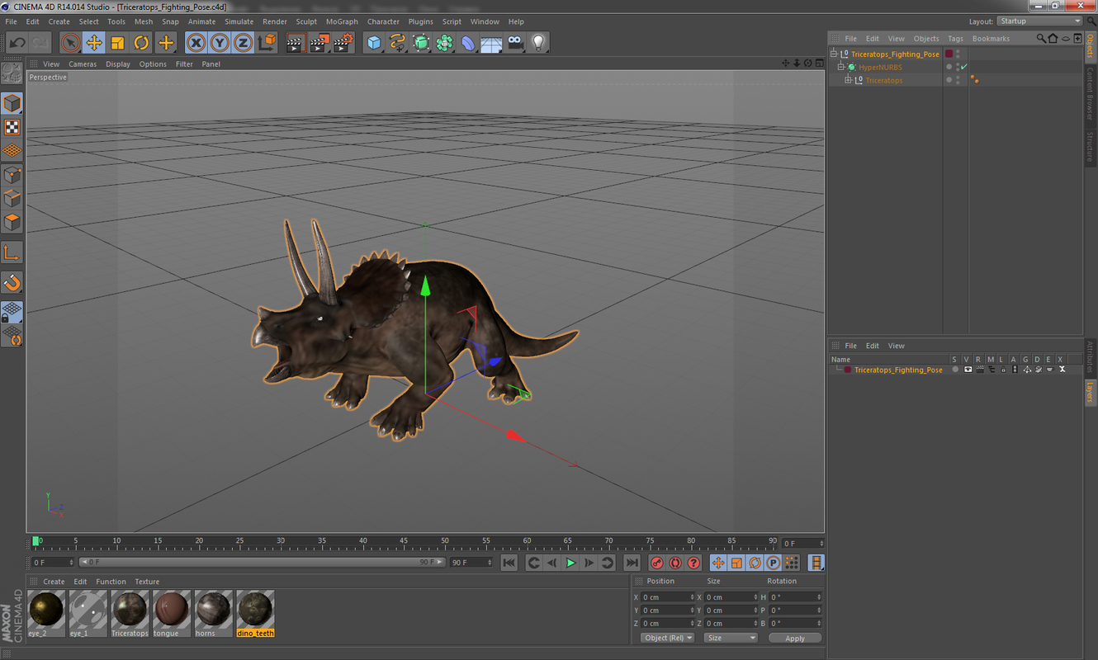The height and width of the screenshot is (660, 1098).
Task: Select the dino_teeth material thumbnail
Action: 255,613
